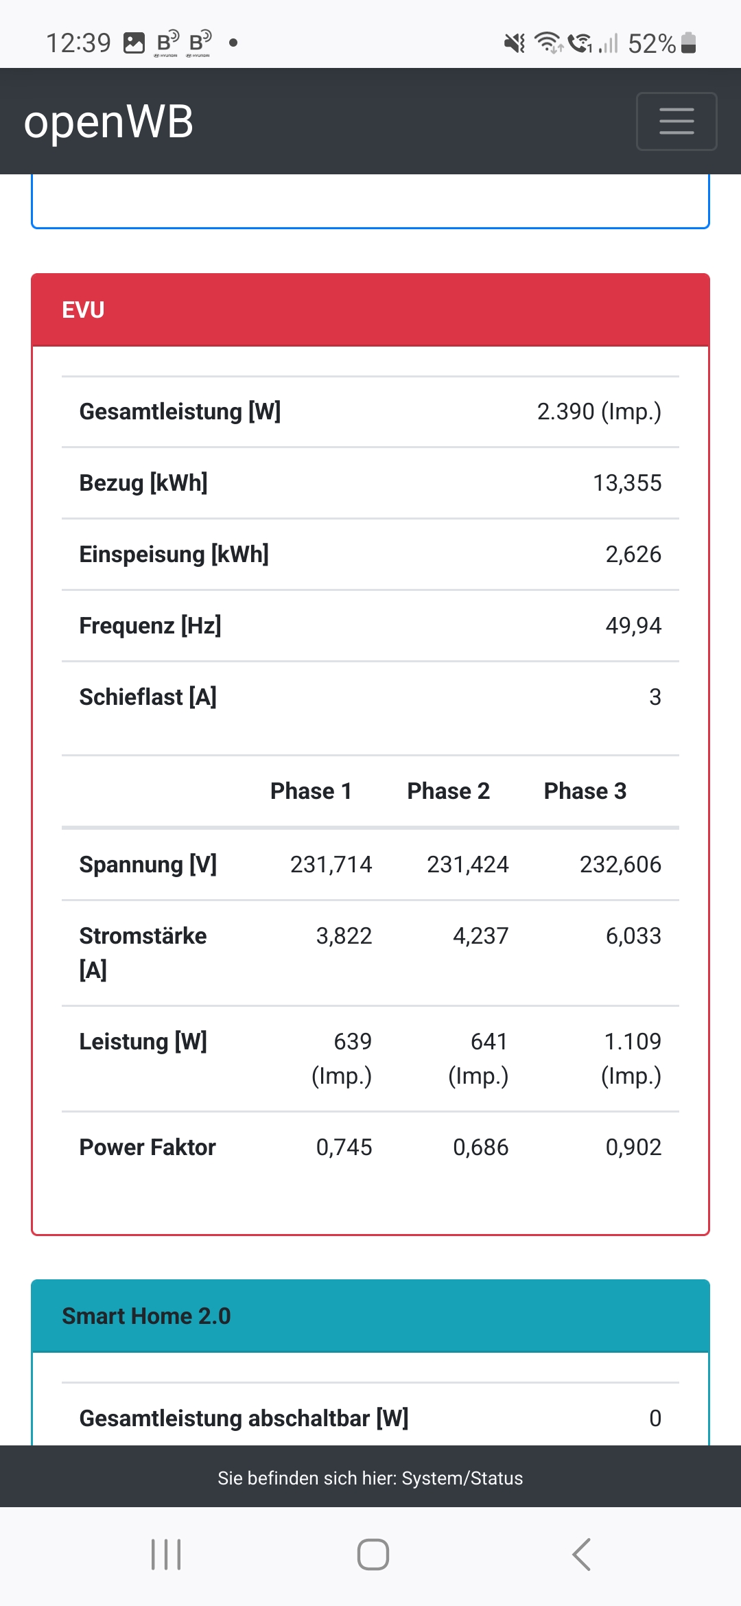This screenshot has height=1606, width=741.
Task: Tap the Android recent apps button
Action: point(166,1555)
